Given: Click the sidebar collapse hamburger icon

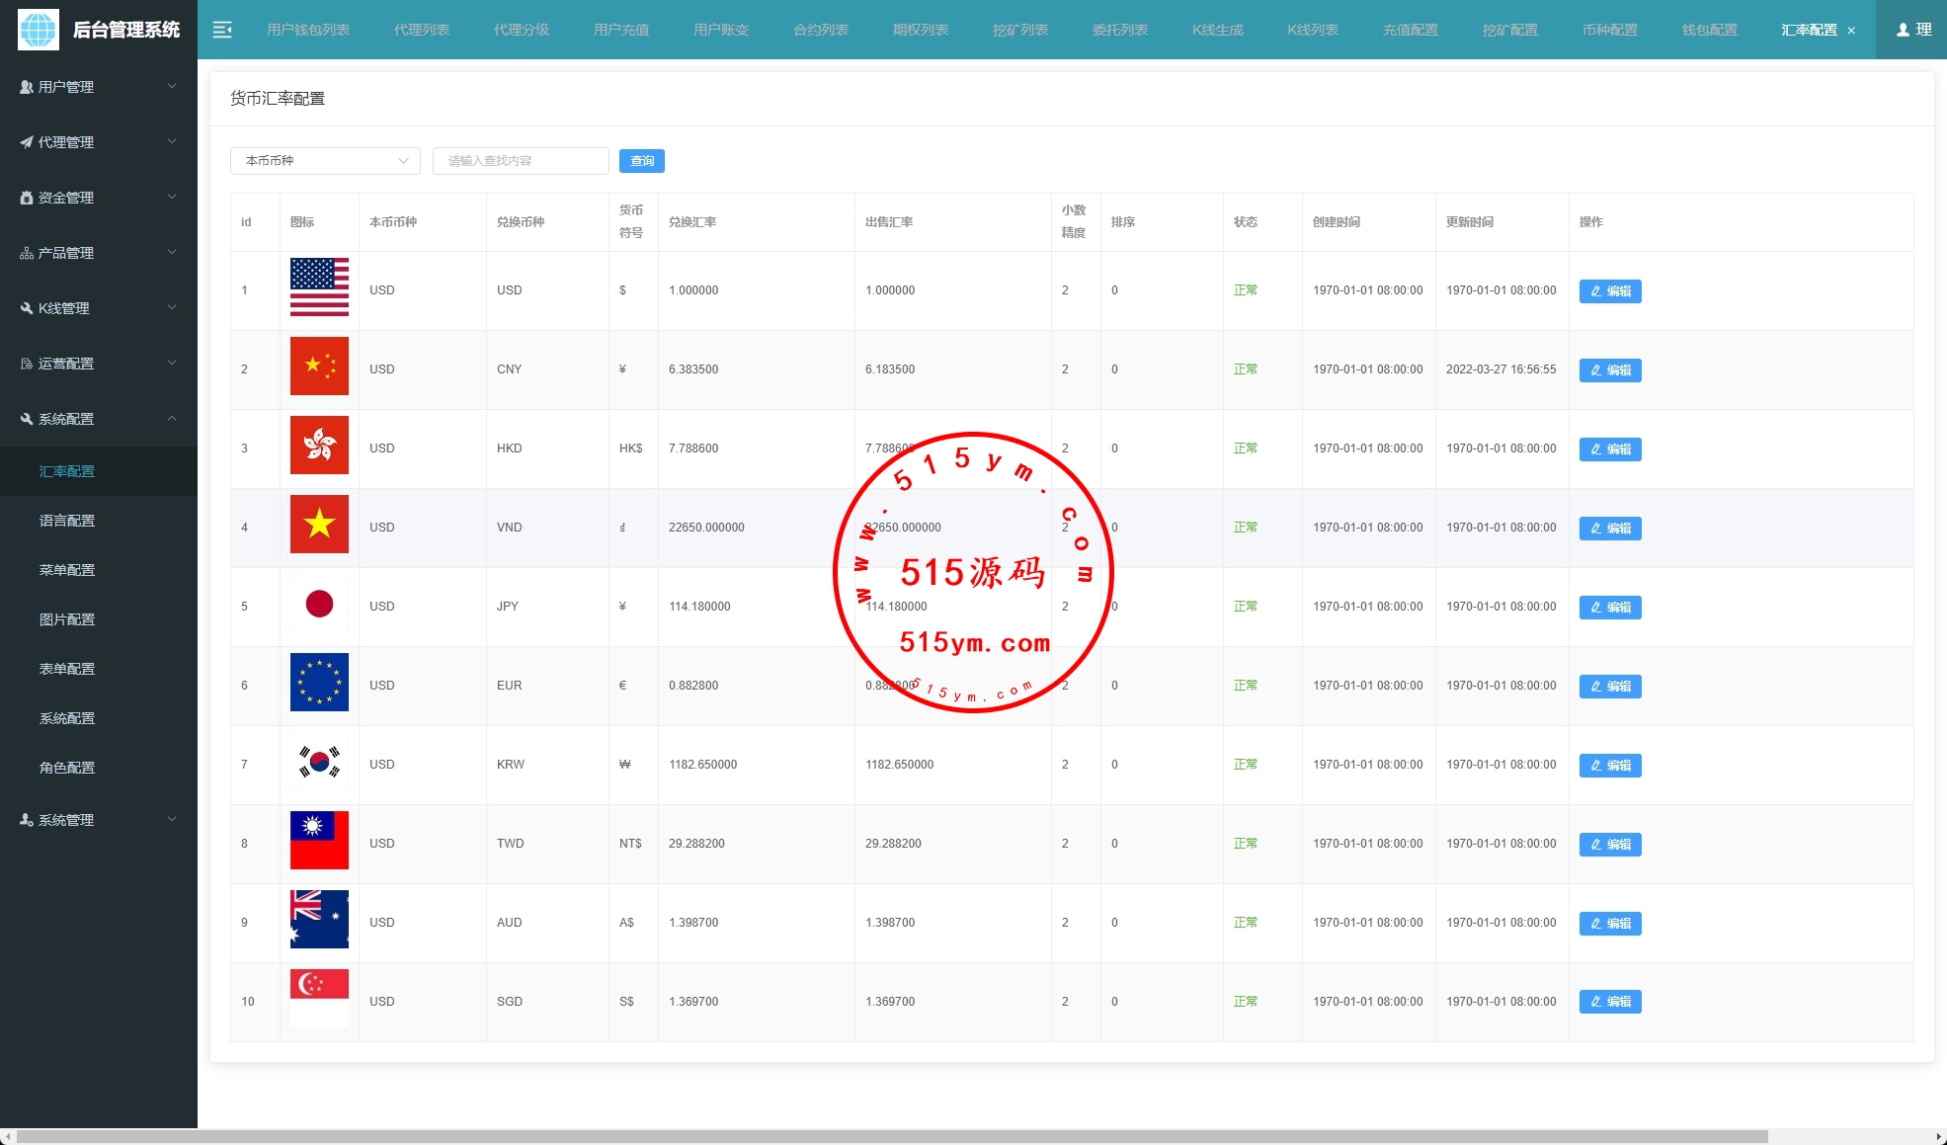Looking at the screenshot, I should tap(222, 30).
